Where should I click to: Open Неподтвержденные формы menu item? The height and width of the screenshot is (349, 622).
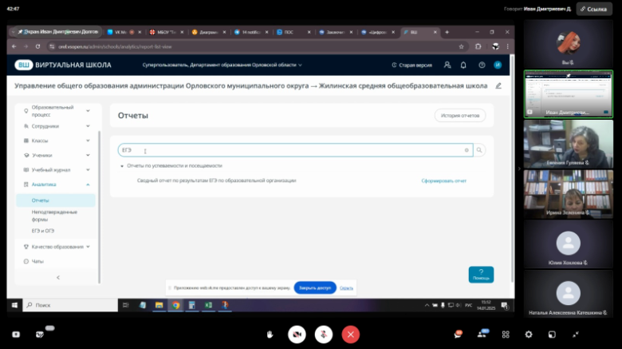click(x=54, y=215)
